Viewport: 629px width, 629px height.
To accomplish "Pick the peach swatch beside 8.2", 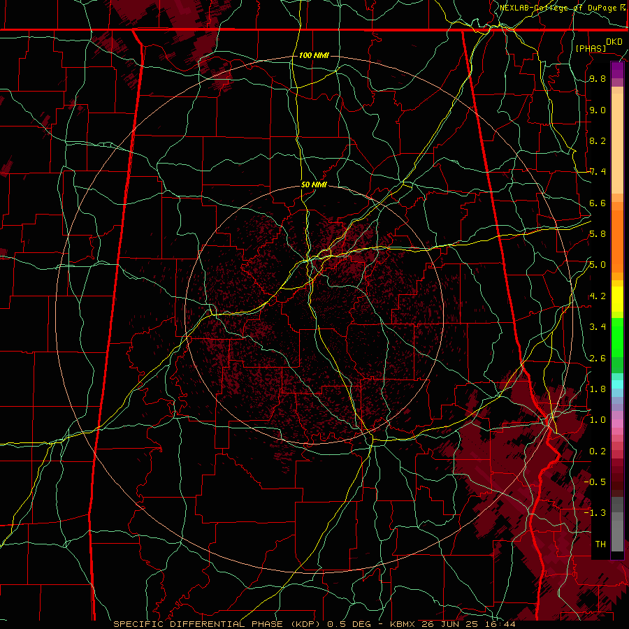I will pyautogui.click(x=617, y=144).
